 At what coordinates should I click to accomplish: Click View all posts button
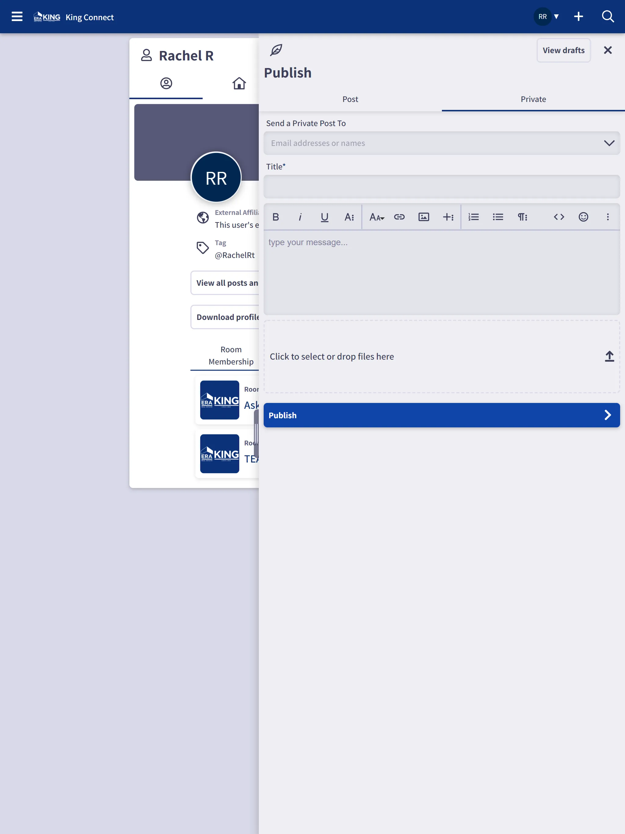tap(225, 283)
